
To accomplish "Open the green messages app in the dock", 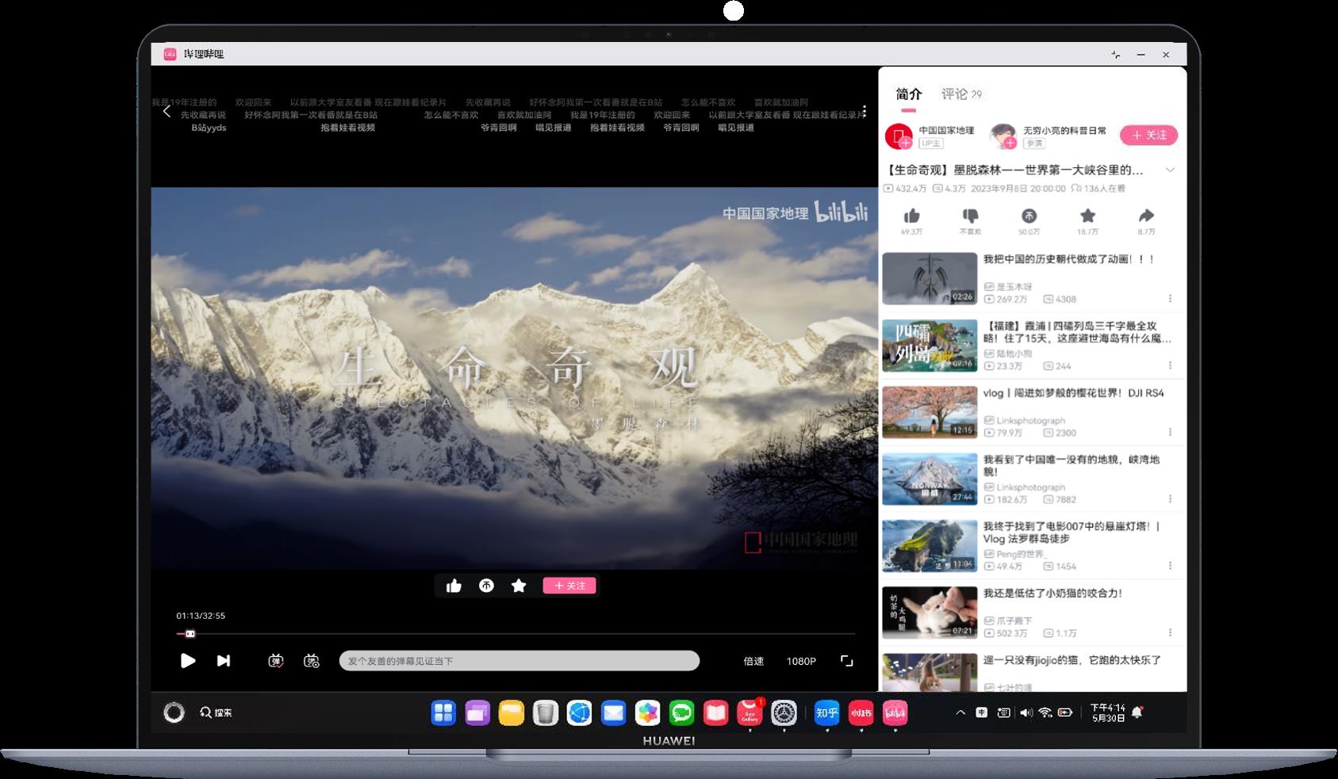I will (682, 713).
